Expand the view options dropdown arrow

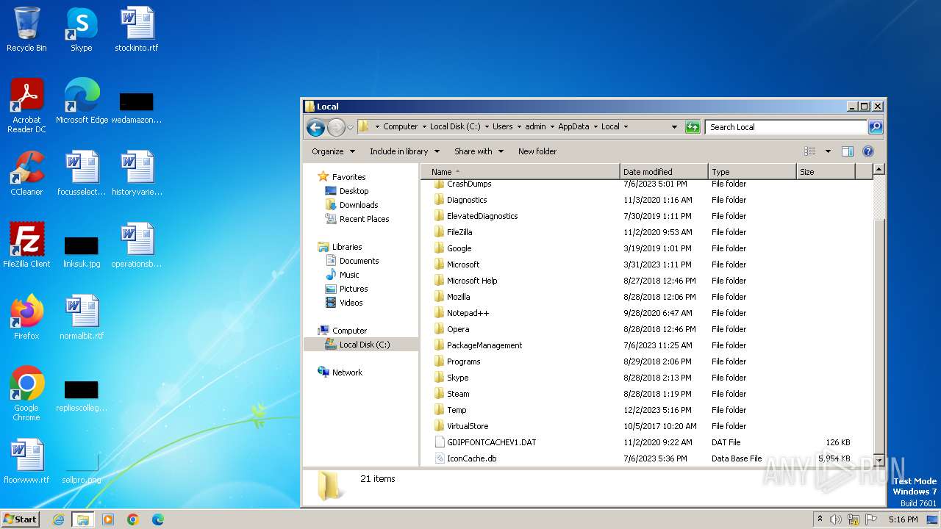coord(828,151)
